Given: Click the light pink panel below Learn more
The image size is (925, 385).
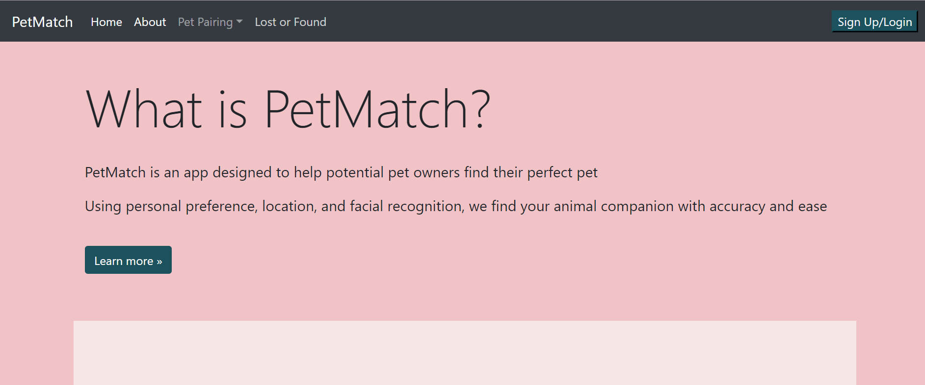Looking at the screenshot, I should pyautogui.click(x=465, y=353).
